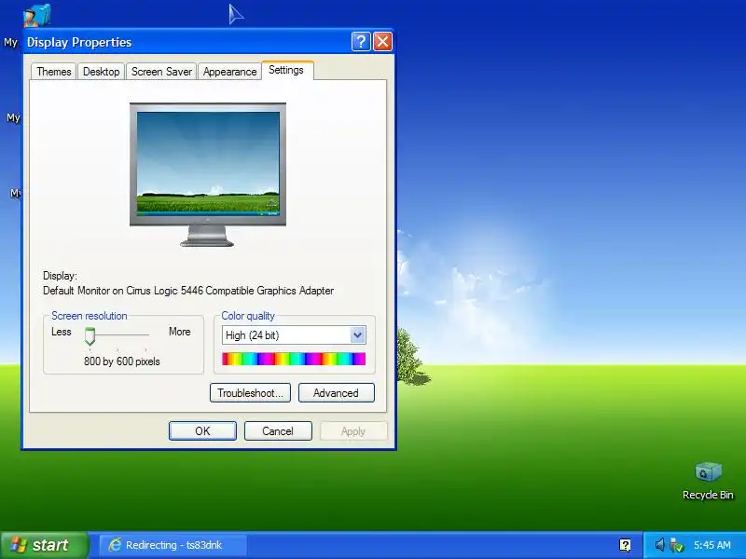Click the help question mark title button
This screenshot has height=559, width=746.
pyautogui.click(x=361, y=42)
